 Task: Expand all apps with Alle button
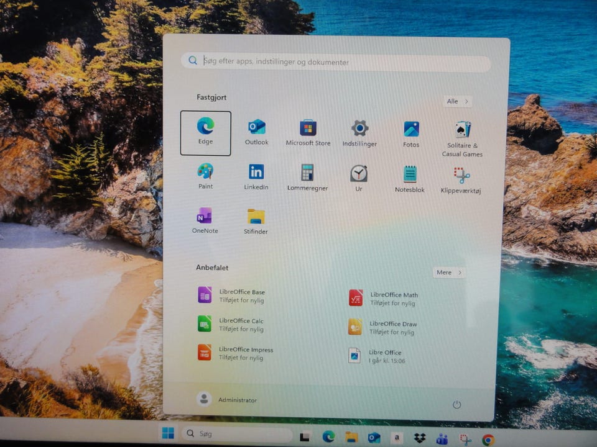click(458, 101)
